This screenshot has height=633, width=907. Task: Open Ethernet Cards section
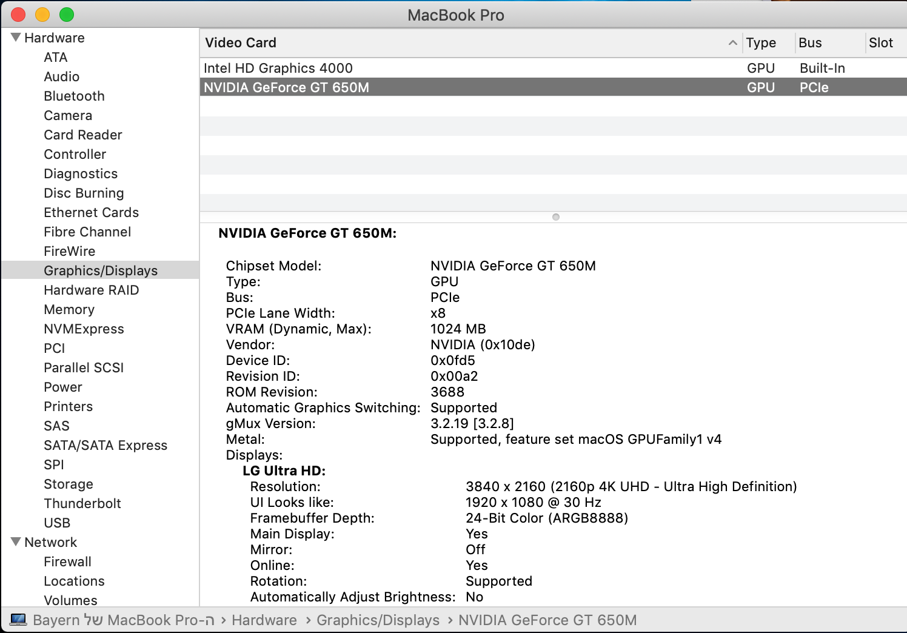91,212
